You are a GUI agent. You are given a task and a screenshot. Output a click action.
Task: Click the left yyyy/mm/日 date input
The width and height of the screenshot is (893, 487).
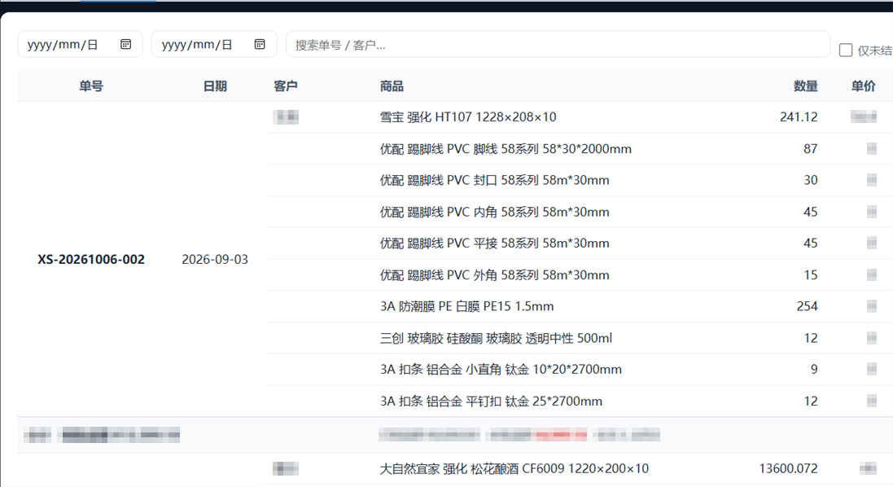point(80,45)
